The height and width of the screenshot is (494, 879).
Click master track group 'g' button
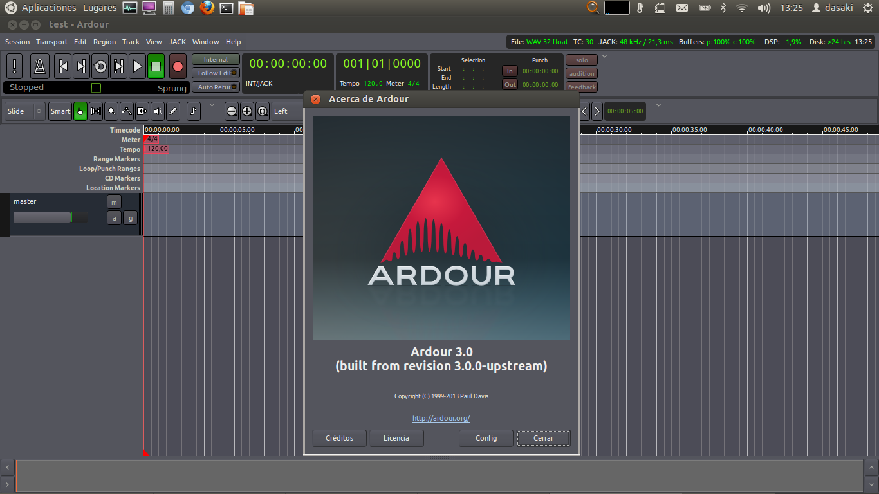[130, 218]
